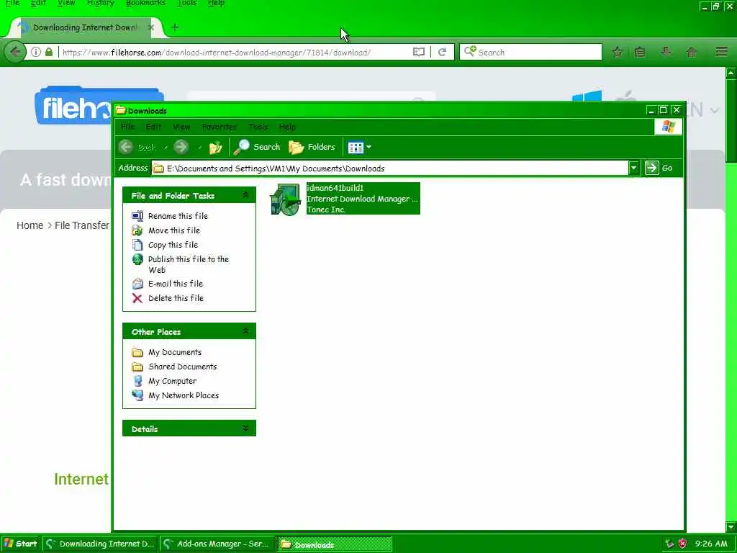Image resolution: width=737 pixels, height=553 pixels.
Task: Click Rename this file link
Action: [178, 216]
